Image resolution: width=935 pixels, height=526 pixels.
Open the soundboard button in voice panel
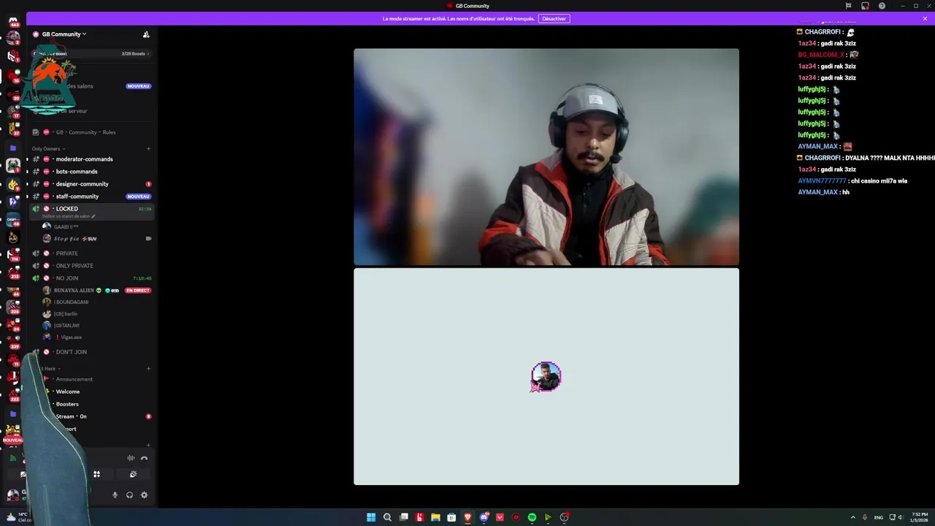pos(133,474)
